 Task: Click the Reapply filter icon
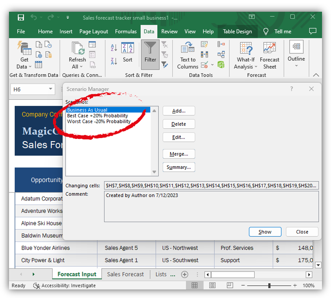164,55
